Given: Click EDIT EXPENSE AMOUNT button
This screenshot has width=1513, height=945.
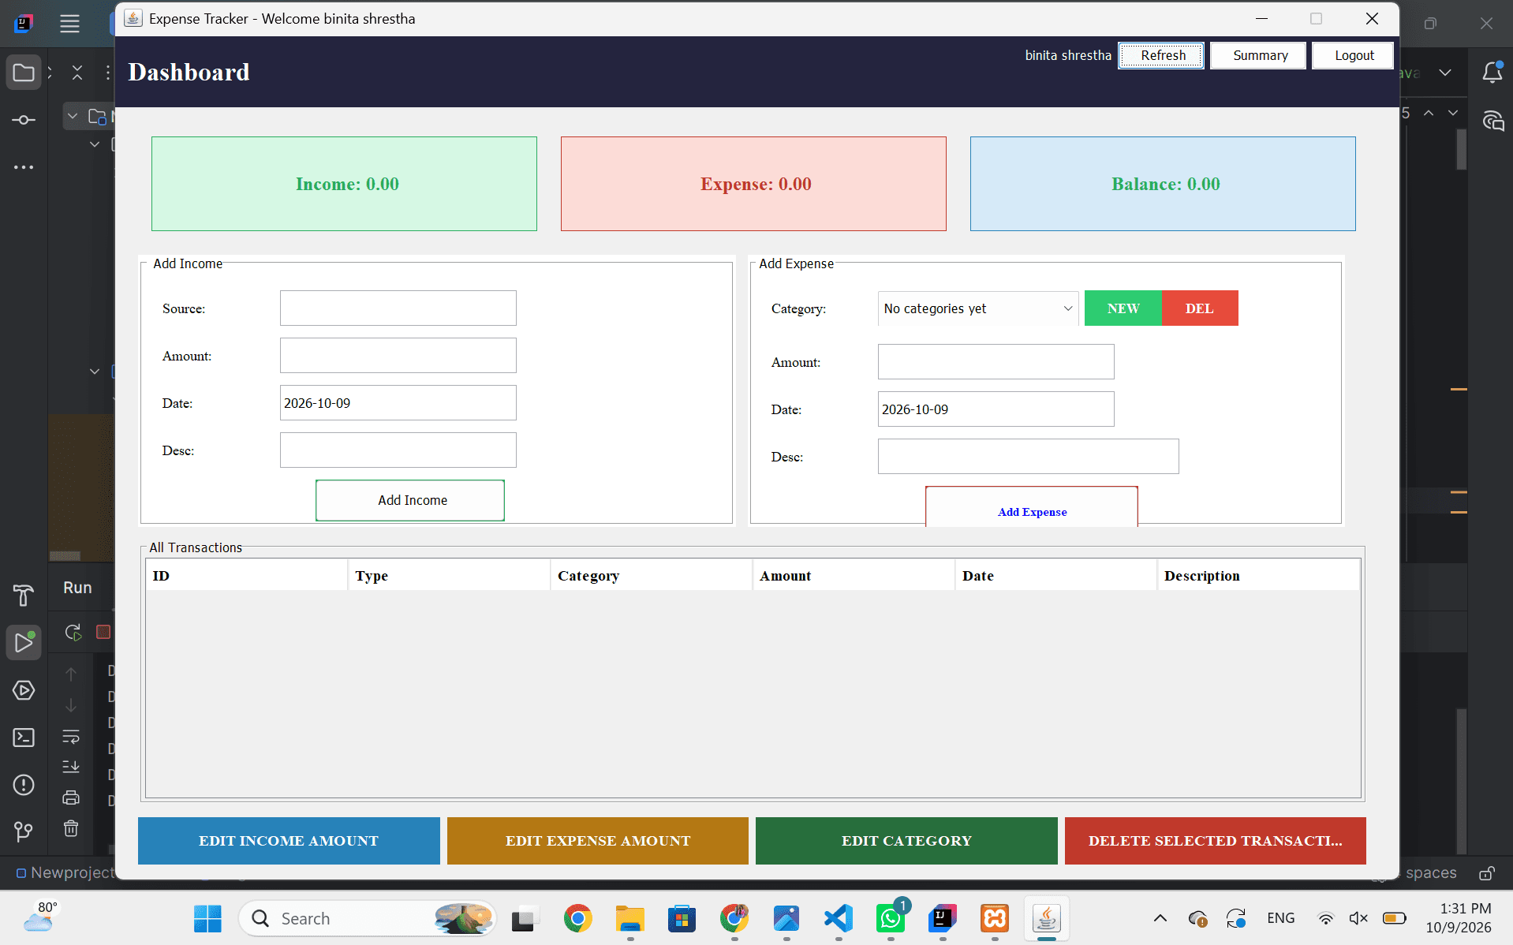Looking at the screenshot, I should coord(598,841).
